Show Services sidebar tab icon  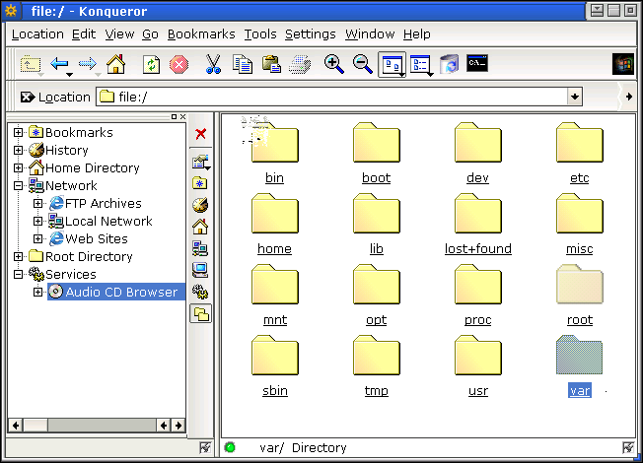[x=200, y=292]
